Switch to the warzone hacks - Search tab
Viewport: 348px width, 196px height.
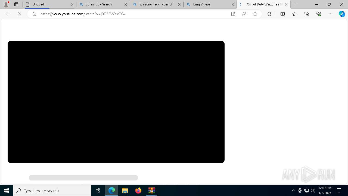[157, 4]
